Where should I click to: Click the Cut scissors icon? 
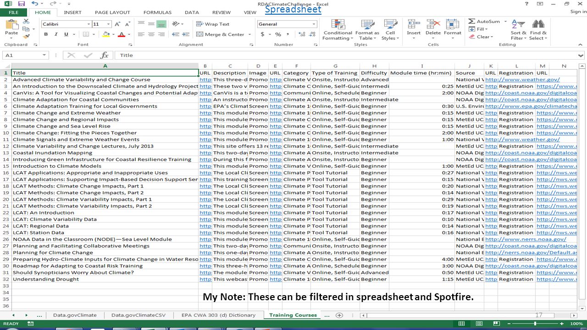tap(26, 22)
